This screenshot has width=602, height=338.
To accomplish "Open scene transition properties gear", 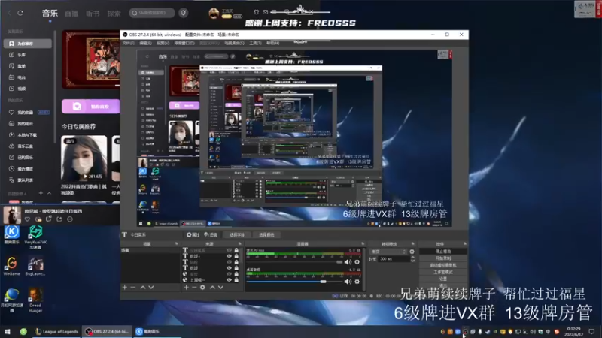I will coord(412,252).
